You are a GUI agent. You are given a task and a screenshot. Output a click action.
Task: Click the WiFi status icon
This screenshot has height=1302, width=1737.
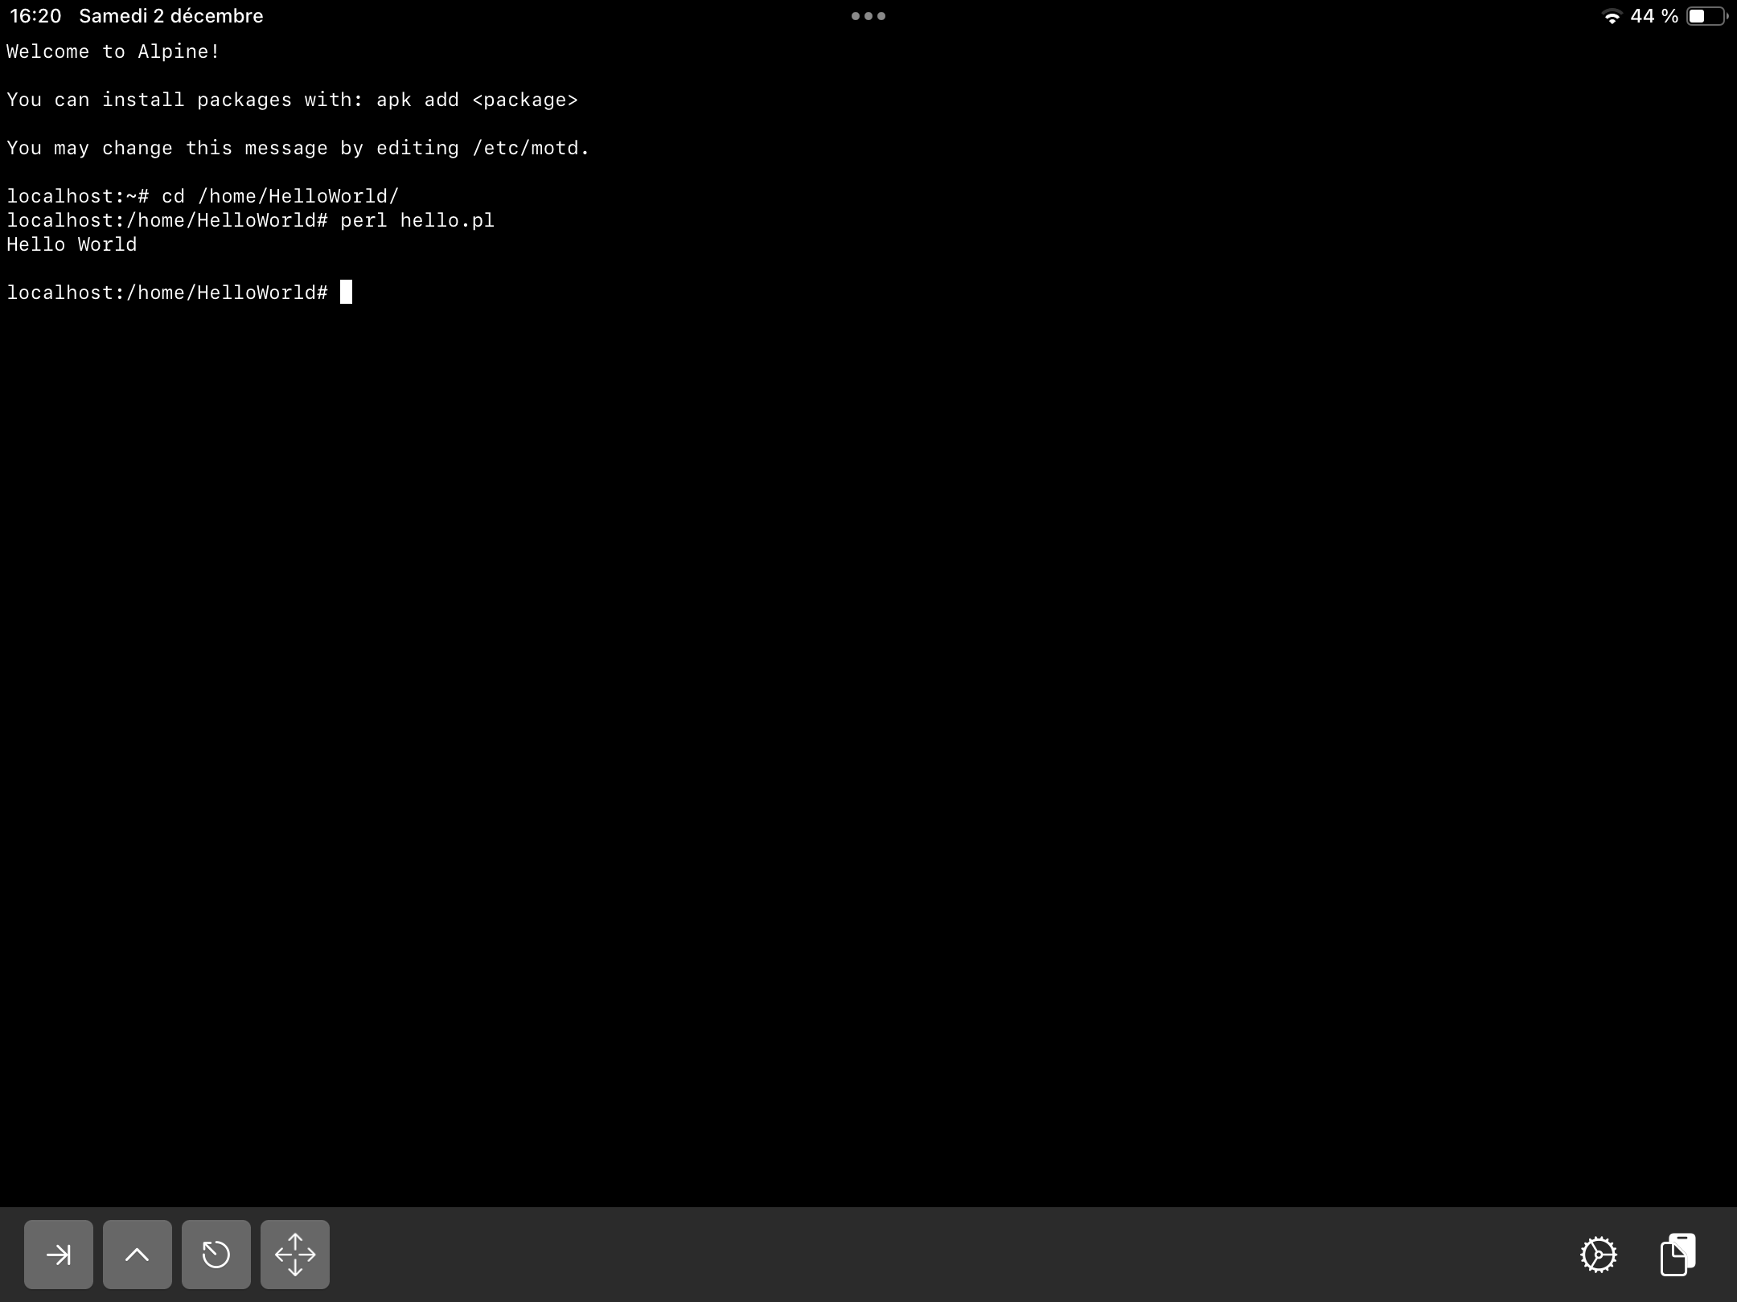click(x=1614, y=16)
